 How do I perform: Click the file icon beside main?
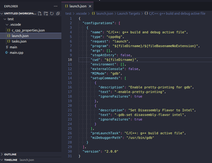click(7, 47)
